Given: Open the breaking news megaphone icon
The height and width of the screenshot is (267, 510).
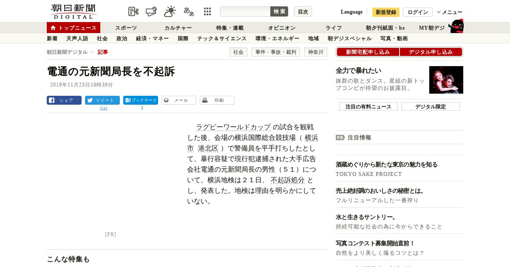Looking at the screenshot, I should point(151,11).
